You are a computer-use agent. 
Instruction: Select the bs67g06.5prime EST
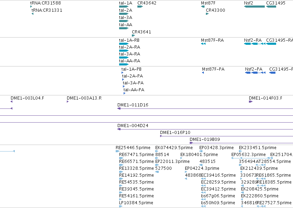pos(203,200)
